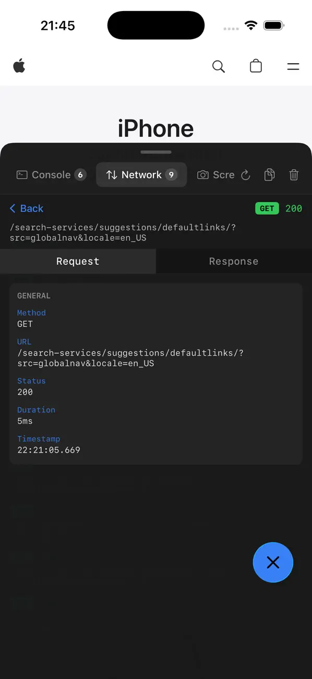Clear the log with the trash icon
312x679 pixels.
[294, 175]
